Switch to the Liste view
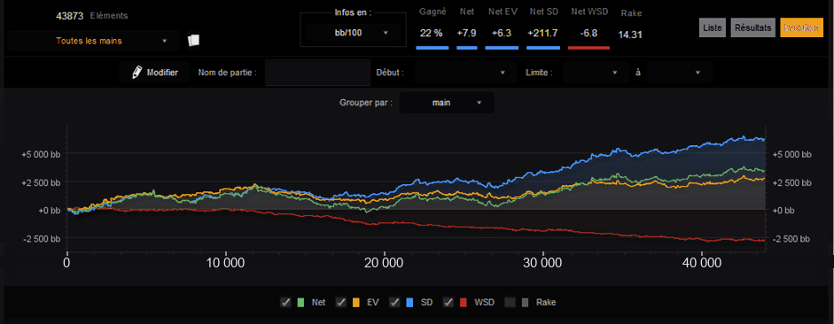 [713, 28]
